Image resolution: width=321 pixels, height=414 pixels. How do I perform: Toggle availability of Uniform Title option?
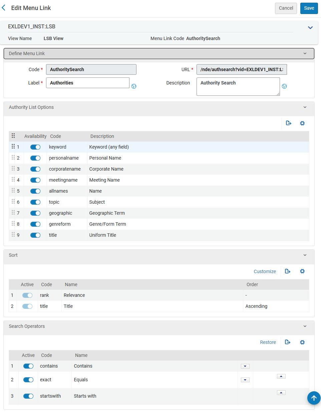click(x=35, y=235)
